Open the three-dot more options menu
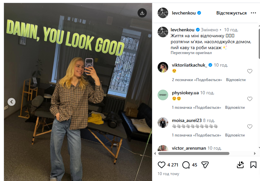260x181 pixels. pyautogui.click(x=253, y=13)
